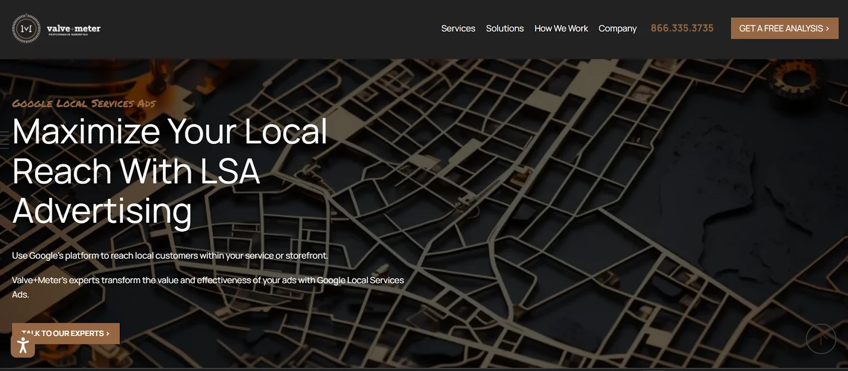Open the Company menu
The width and height of the screenshot is (848, 371).
[617, 29]
